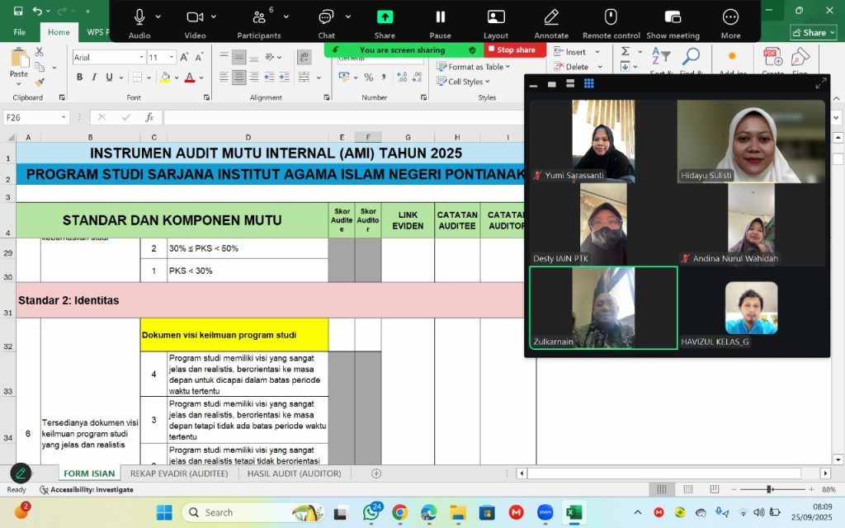The image size is (845, 528).
Task: Click the zoom level slider handle
Action: pos(770,490)
